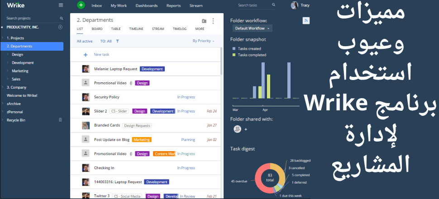Click the Tasks completed legend swatch
Screen dimensions: 439x199
pos(234,55)
